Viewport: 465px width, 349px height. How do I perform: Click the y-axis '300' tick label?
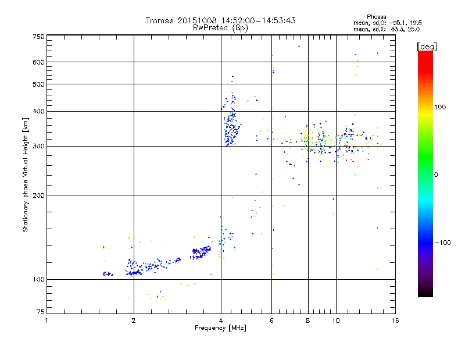(x=38, y=147)
